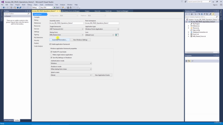Screen dimensions: 223x125
Task: Toggle Save My.Settings on Shutdown checkbox
Action: (51, 58)
